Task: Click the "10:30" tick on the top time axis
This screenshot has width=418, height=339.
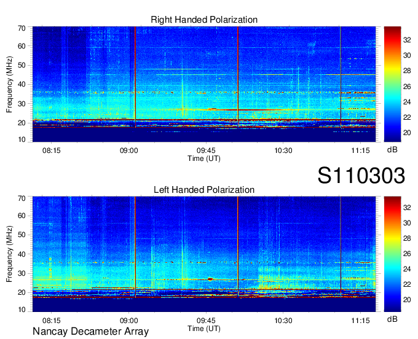Action: pos(283,150)
